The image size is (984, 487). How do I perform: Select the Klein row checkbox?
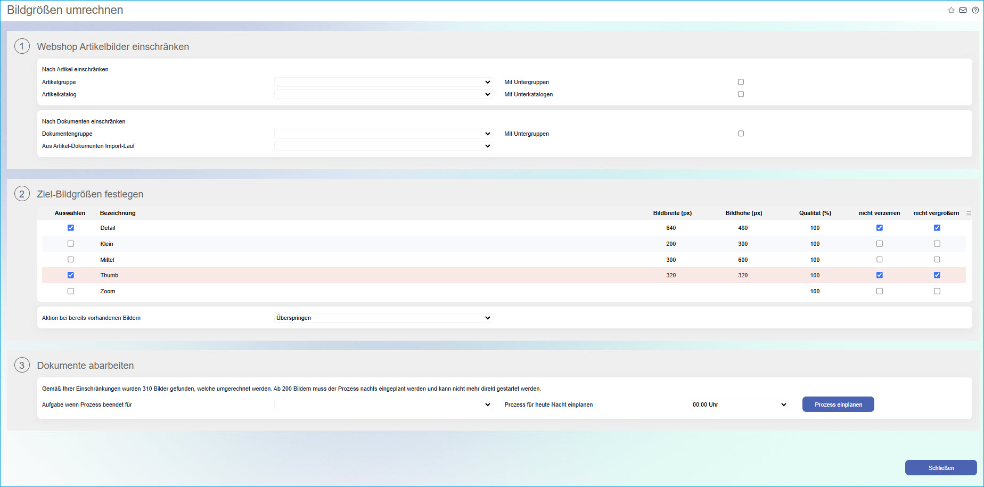[71, 244]
